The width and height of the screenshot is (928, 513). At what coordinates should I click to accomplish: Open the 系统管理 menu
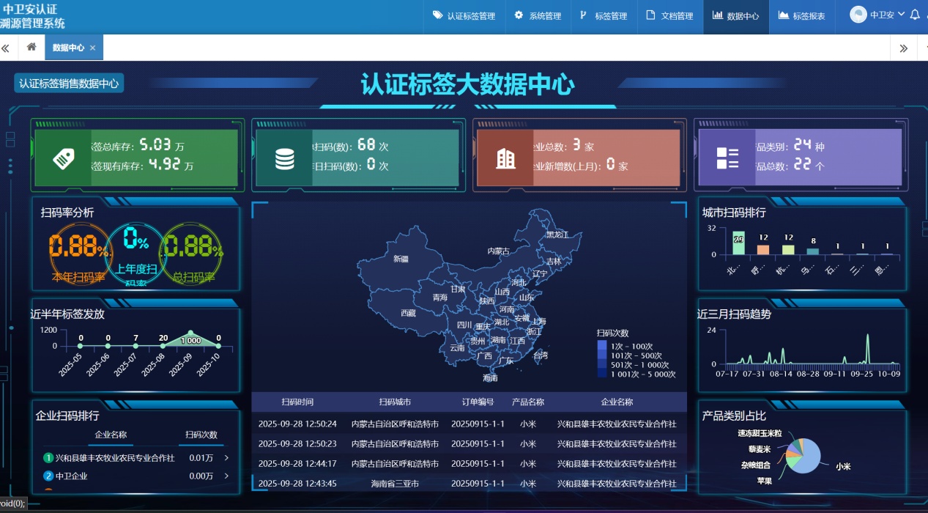pyautogui.click(x=538, y=16)
